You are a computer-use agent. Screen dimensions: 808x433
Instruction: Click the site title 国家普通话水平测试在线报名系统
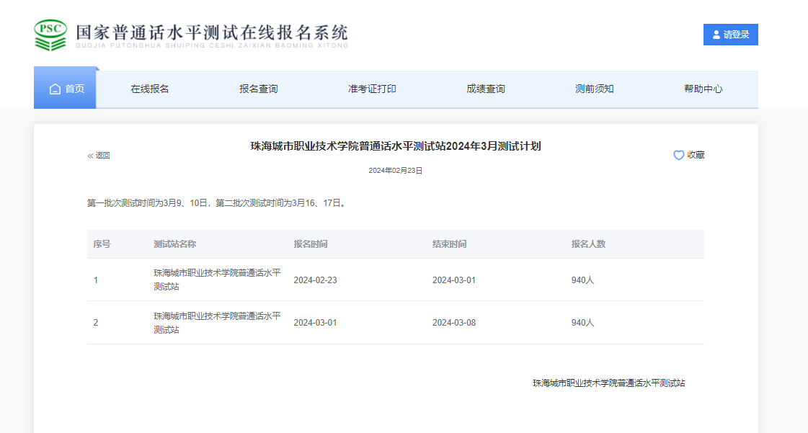[212, 33]
